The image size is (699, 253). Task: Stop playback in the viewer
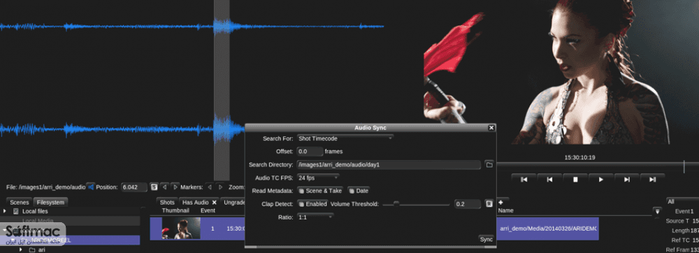click(x=575, y=180)
